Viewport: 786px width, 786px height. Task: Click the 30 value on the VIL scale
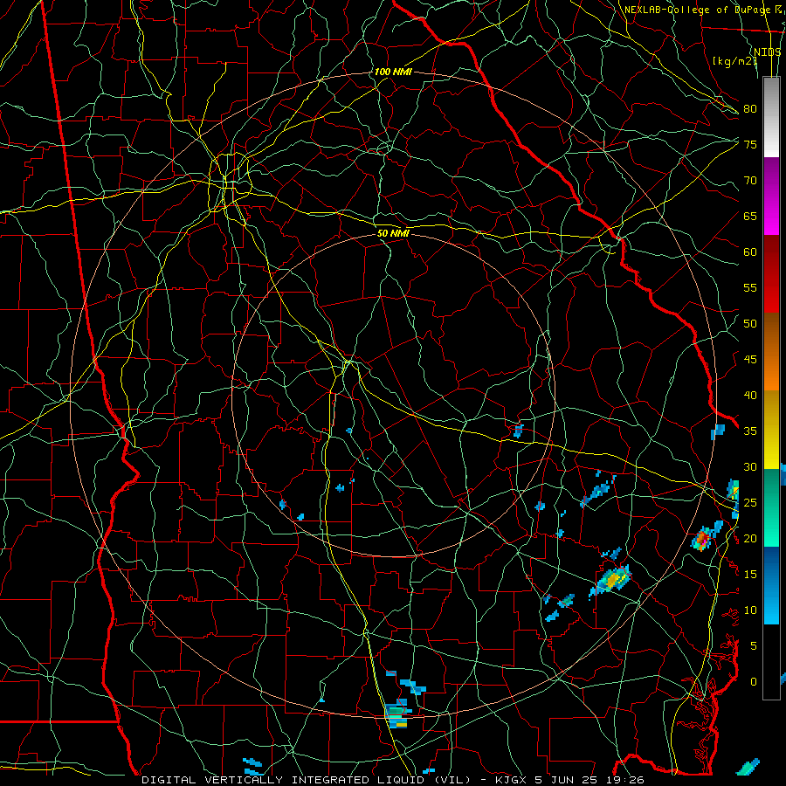pyautogui.click(x=750, y=466)
